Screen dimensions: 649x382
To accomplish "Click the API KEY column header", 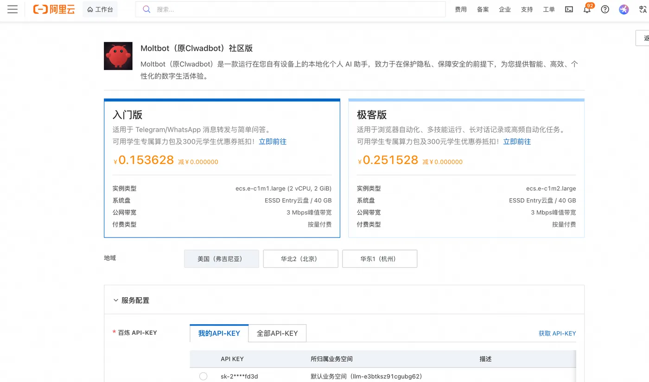I will [232, 359].
